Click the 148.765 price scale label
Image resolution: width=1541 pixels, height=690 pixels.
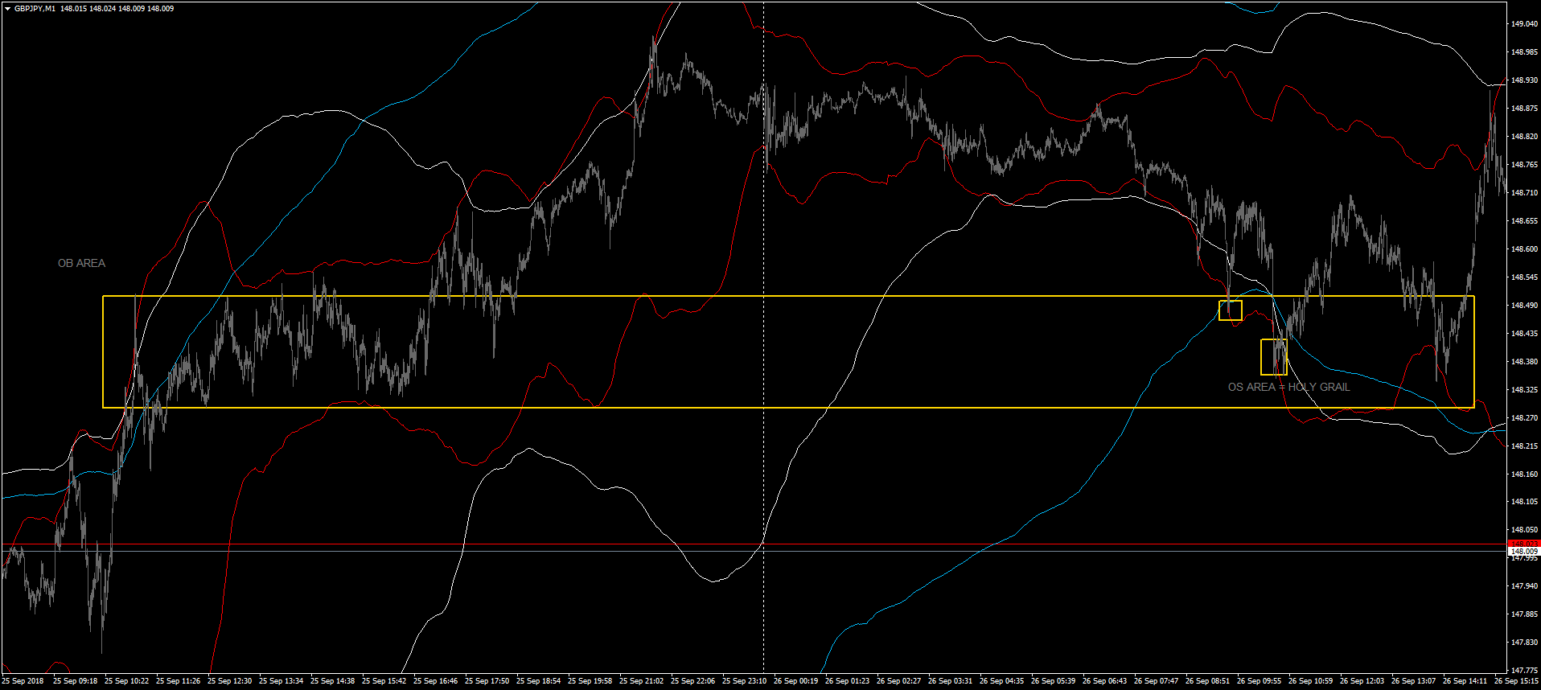[1524, 165]
